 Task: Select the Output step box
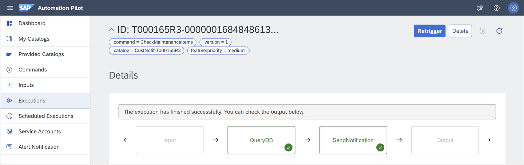pos(445,140)
